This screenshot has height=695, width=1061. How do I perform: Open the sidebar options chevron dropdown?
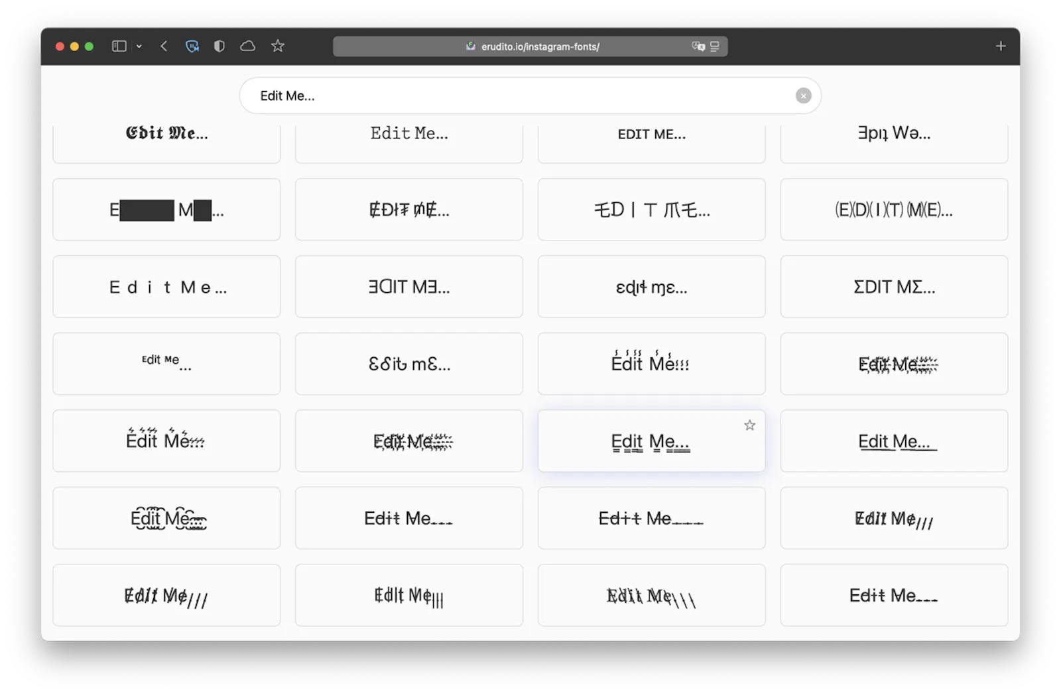139,46
